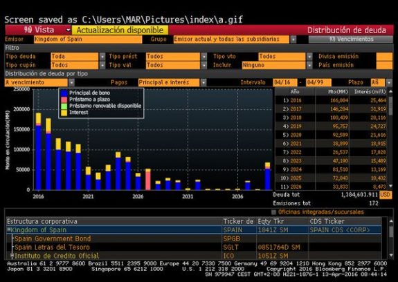Click the Divisa emisión input field
This screenshot has height=282, width=398.
point(384,57)
